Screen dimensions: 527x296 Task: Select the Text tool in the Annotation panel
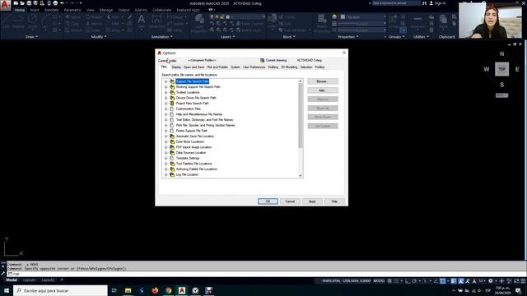tap(142, 21)
